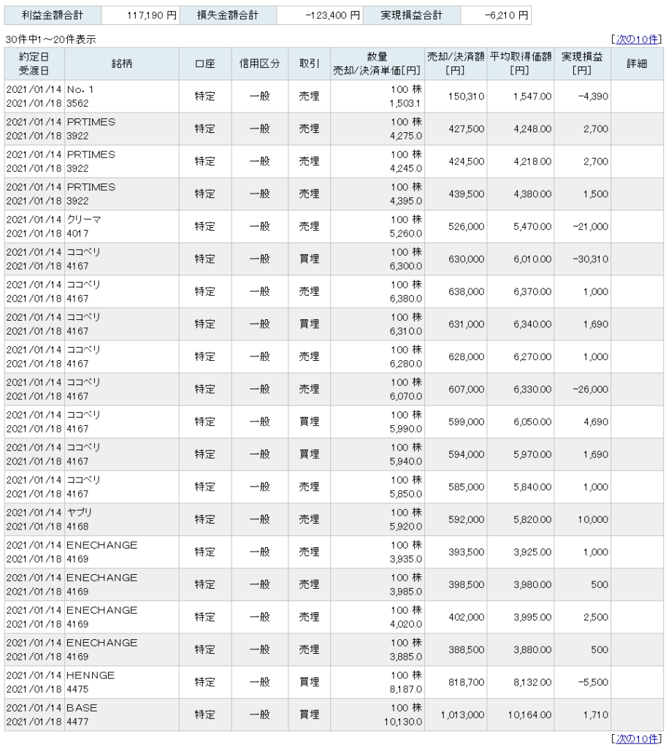Image resolution: width=666 pixels, height=748 pixels.
Task: Click the 銘柄 column header
Action: [122, 64]
